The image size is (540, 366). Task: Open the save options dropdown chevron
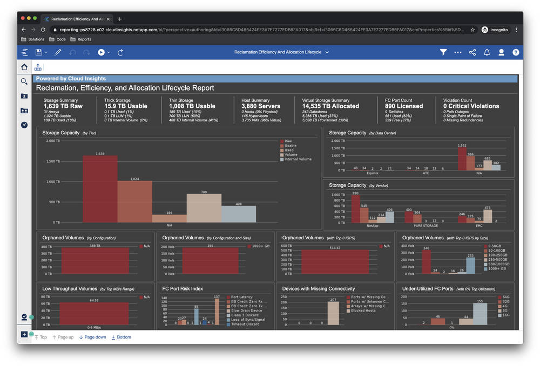click(x=46, y=52)
